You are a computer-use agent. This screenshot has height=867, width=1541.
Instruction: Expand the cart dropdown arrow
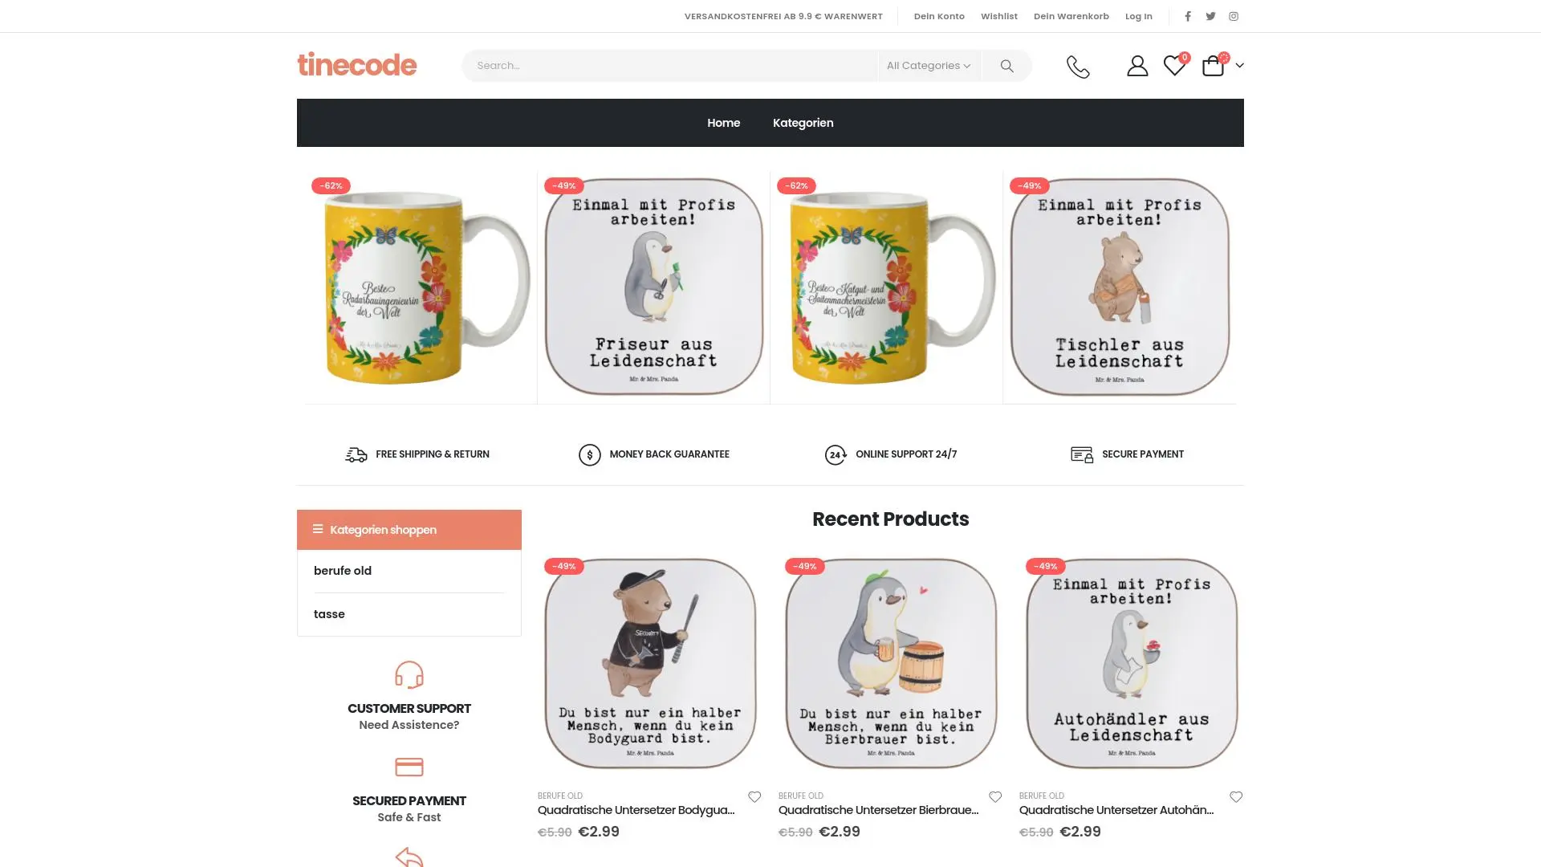[1239, 66]
